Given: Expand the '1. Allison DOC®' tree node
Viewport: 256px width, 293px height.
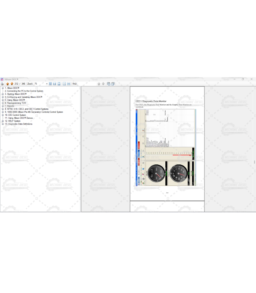Looking at the screenshot, I should click(x=3, y=88).
